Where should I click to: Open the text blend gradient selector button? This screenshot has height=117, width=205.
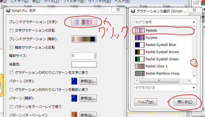coord(84,22)
